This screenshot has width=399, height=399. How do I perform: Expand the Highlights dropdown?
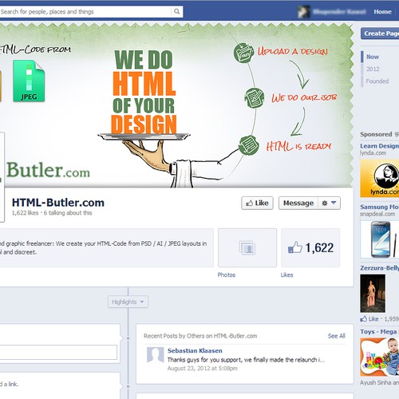[x=128, y=302]
